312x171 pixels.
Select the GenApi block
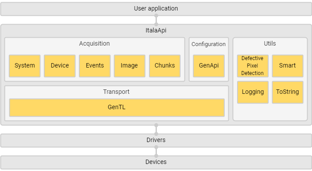(x=209, y=66)
